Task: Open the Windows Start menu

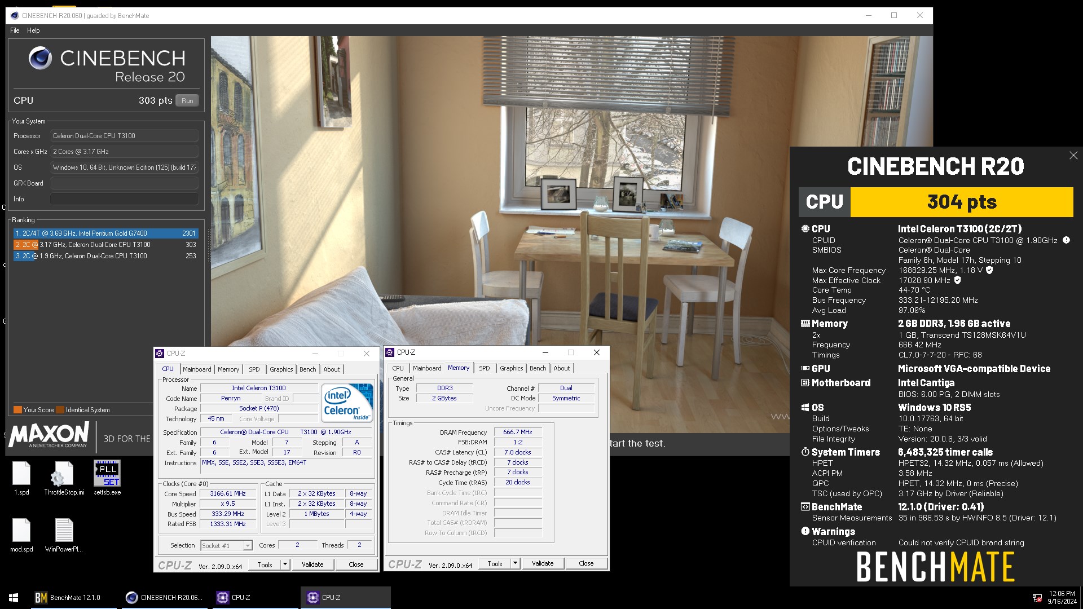Action: tap(14, 598)
